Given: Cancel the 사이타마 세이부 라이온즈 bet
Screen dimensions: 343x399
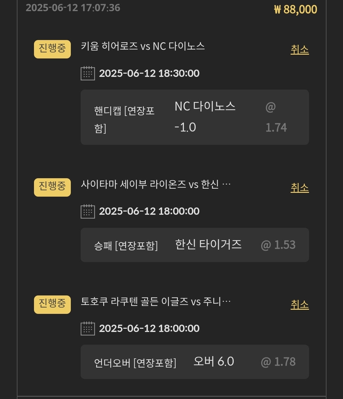Looking at the screenshot, I should pos(299,188).
